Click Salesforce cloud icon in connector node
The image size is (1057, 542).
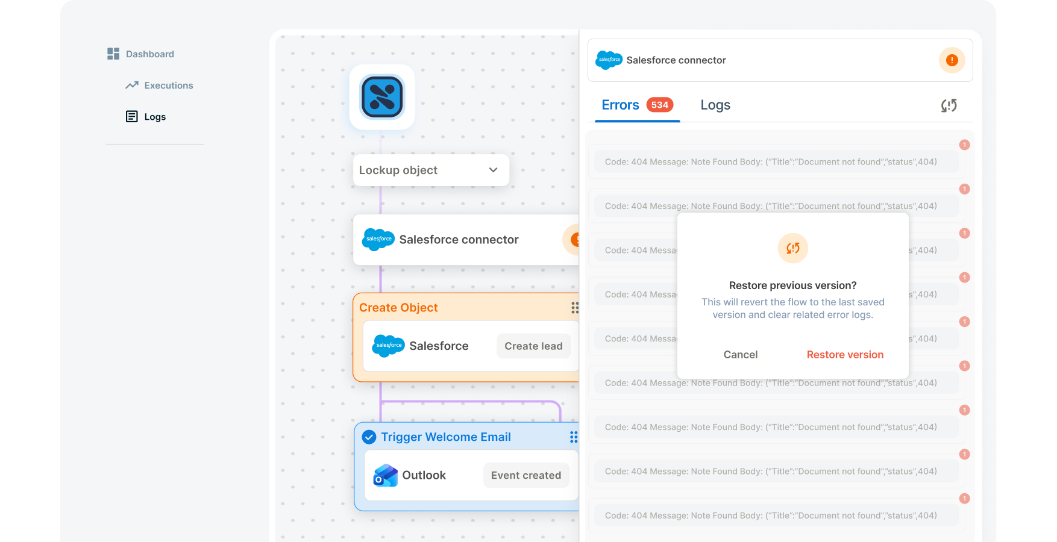[378, 240]
